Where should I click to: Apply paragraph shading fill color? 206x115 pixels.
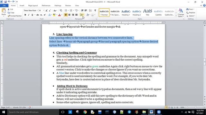[88, 15]
